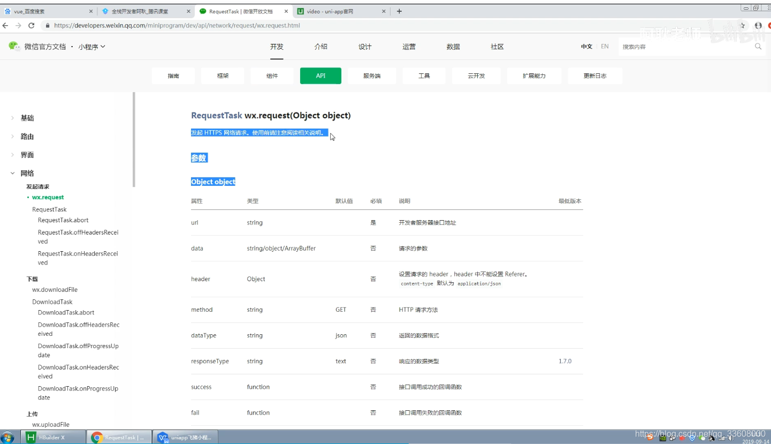The image size is (771, 444).
Task: Select the 介绍 top menu
Action: point(321,47)
